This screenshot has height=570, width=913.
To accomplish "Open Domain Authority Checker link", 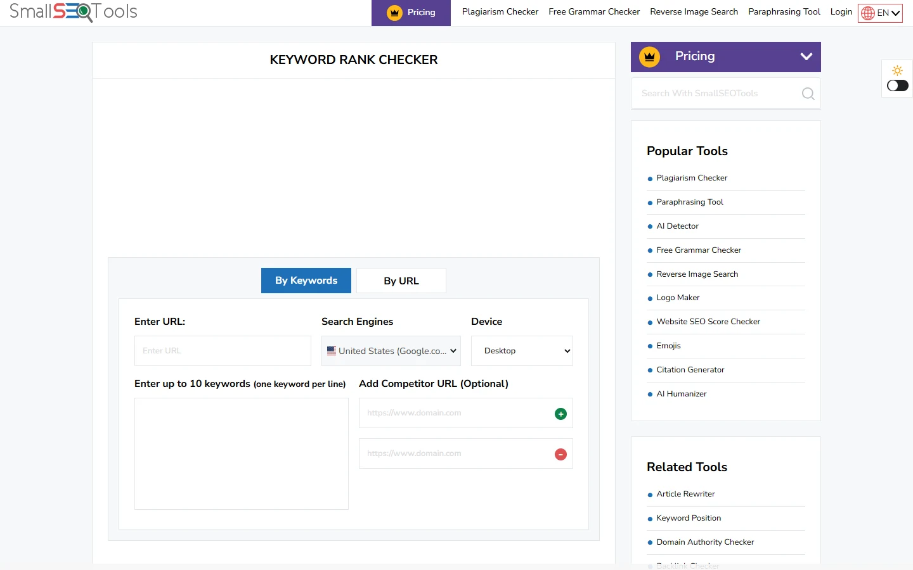I will click(705, 542).
